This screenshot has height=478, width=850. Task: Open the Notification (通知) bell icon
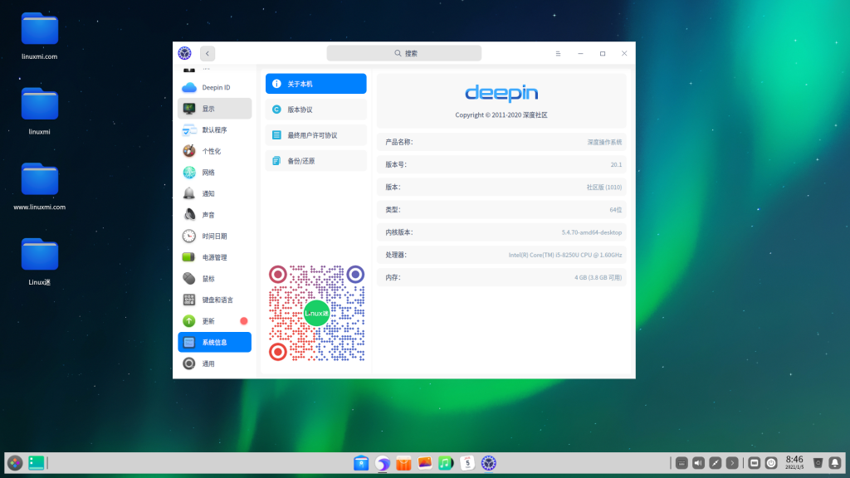(x=189, y=193)
